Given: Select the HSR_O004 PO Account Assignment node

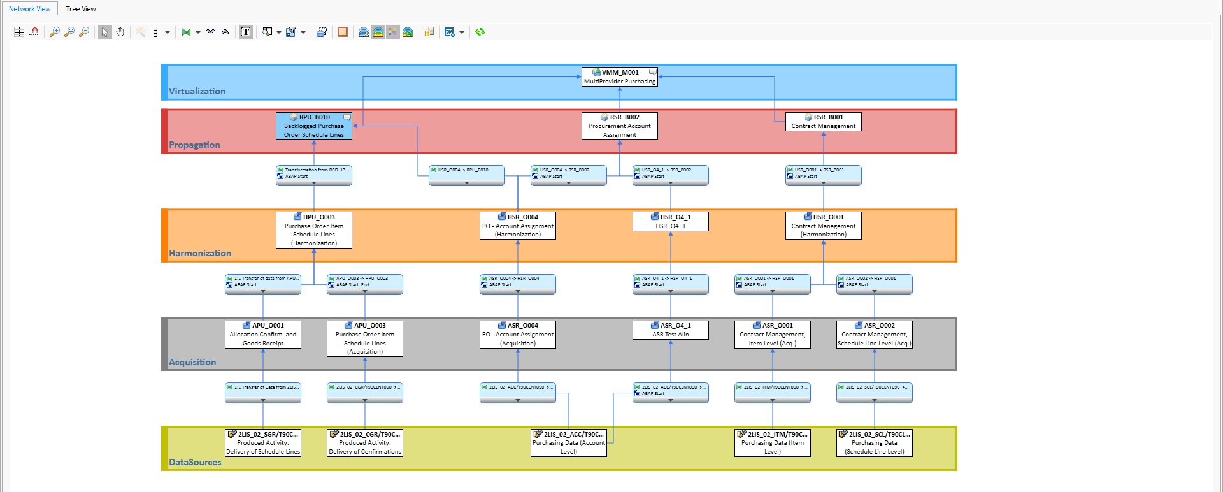Looking at the screenshot, I should (517, 226).
